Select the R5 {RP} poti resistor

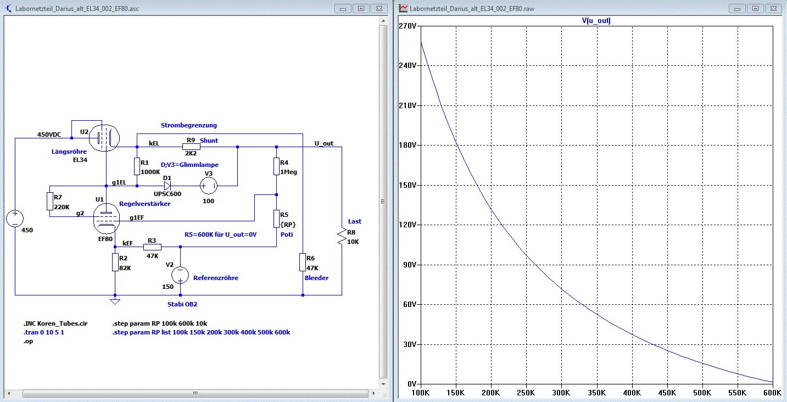tap(276, 218)
